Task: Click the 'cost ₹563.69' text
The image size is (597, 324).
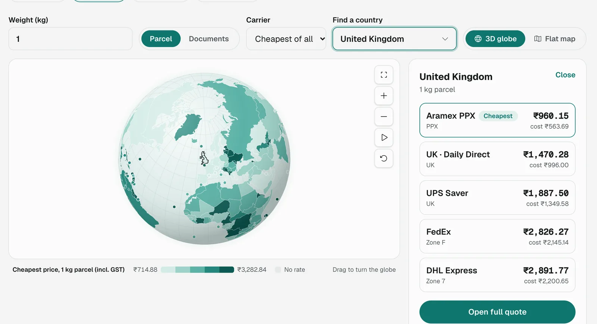Action: point(549,127)
